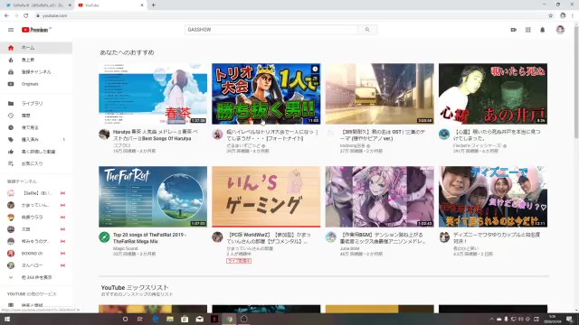
Task: Open the Mail app in taskbar
Action: 199,319
